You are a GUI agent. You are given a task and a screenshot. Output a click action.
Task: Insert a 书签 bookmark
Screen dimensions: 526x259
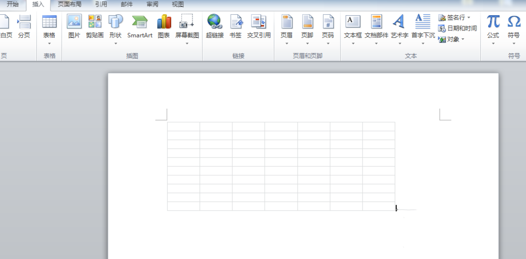pyautogui.click(x=236, y=26)
